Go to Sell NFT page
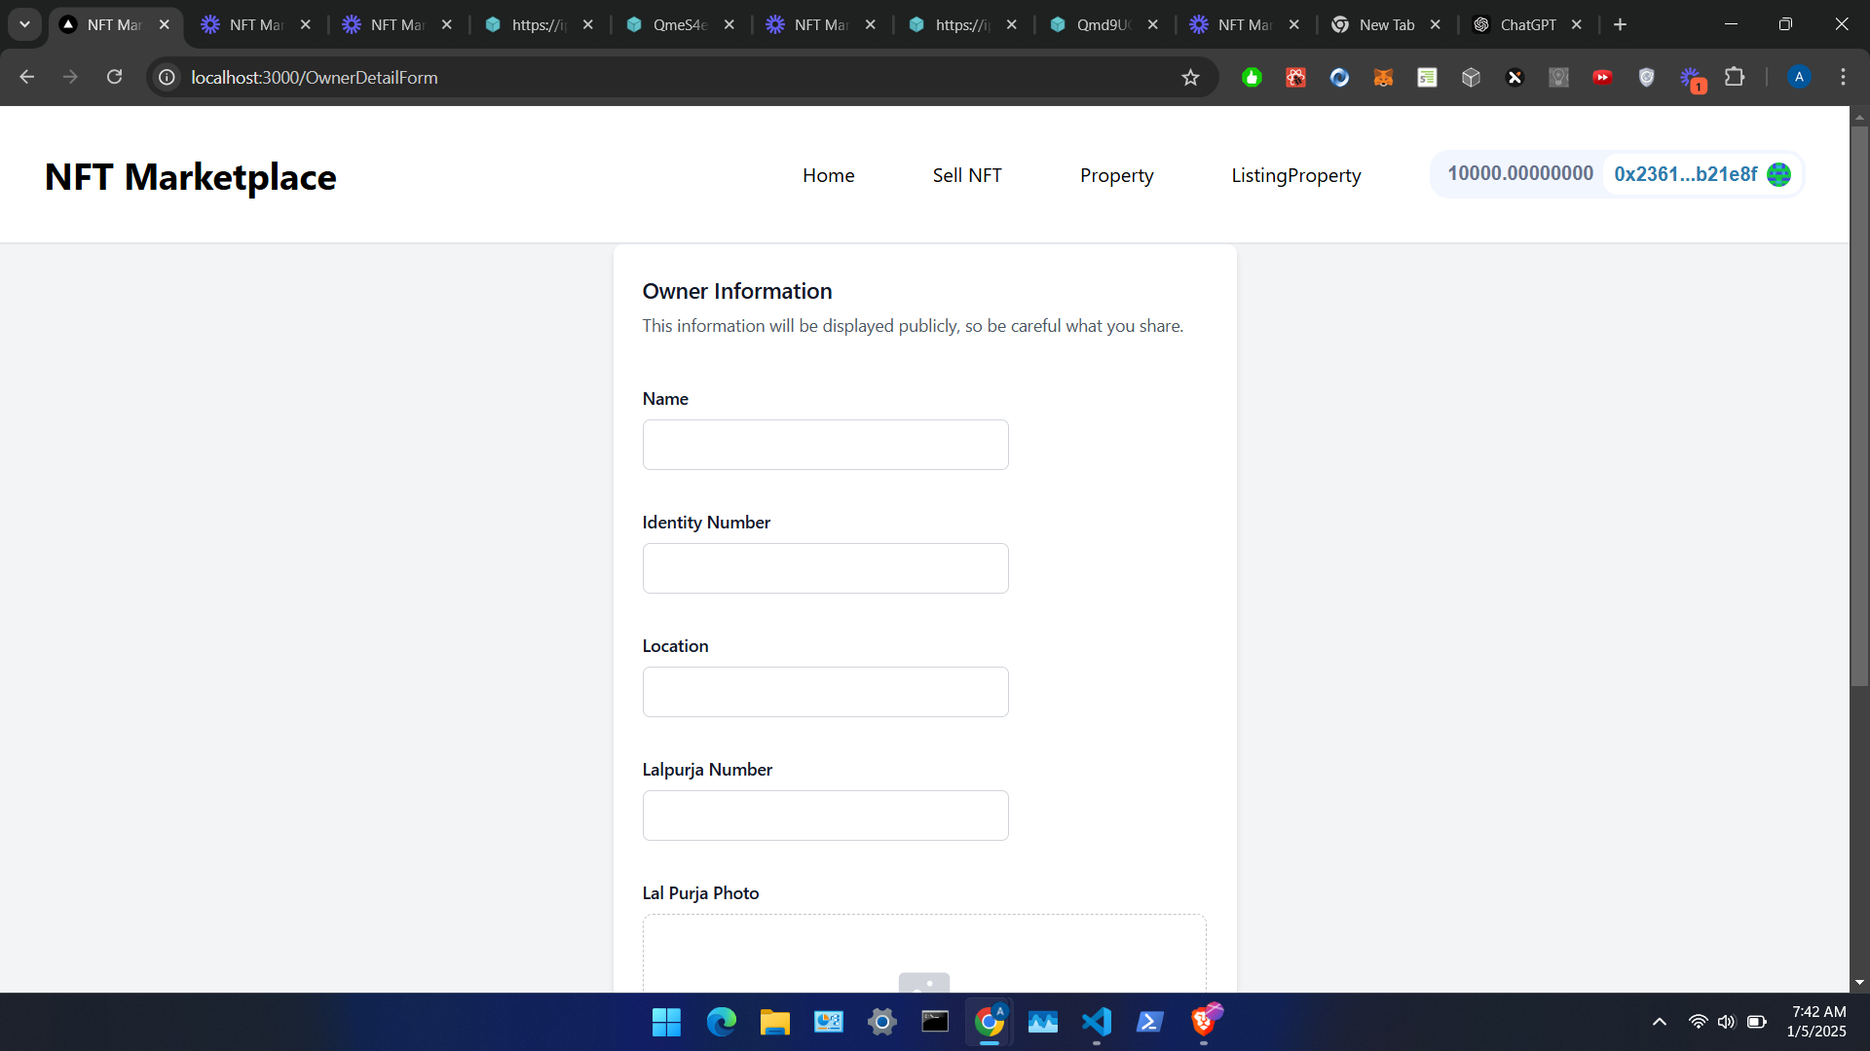The width and height of the screenshot is (1870, 1051). (x=966, y=175)
